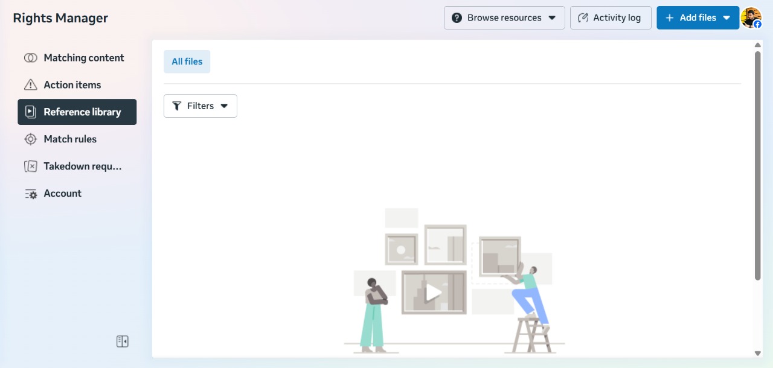This screenshot has width=773, height=368.
Task: Expand the Add files dropdown arrow
Action: 726,18
